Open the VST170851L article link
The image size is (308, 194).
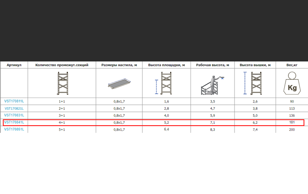(x=14, y=129)
